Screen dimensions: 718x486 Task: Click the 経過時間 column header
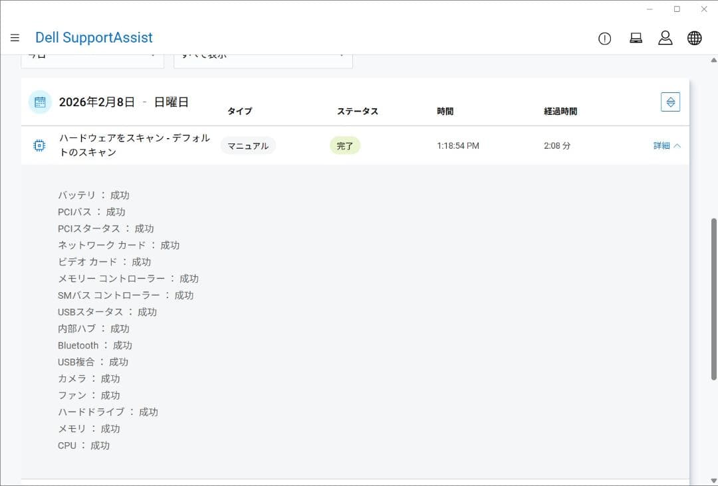[x=560, y=112]
